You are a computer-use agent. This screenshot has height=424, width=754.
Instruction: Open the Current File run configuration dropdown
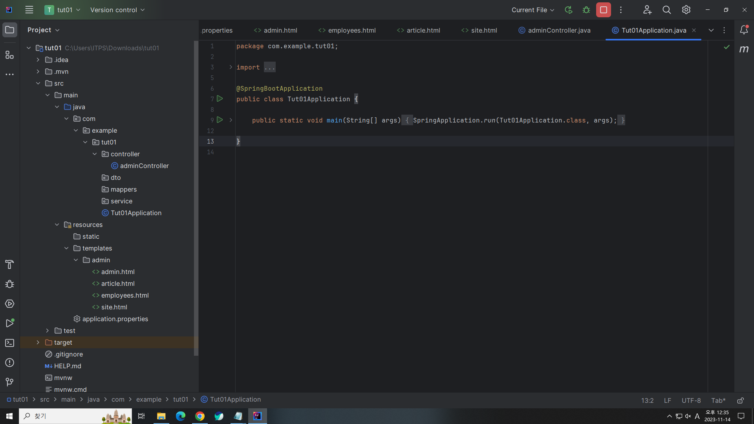(x=533, y=10)
